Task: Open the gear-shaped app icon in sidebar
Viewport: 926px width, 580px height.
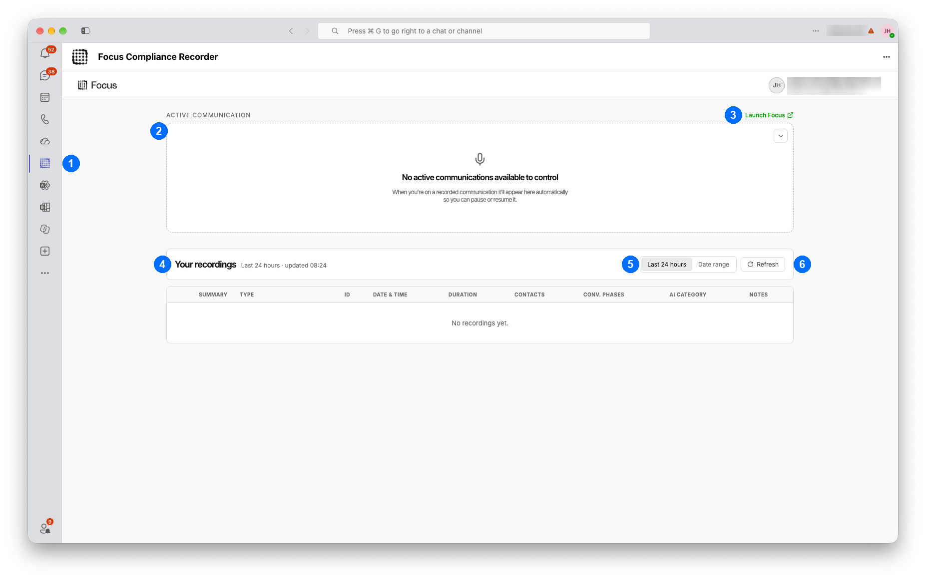Action: click(x=45, y=185)
